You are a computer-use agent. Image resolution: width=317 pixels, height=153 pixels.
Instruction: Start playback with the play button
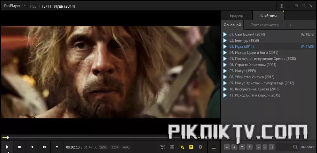point(7,147)
